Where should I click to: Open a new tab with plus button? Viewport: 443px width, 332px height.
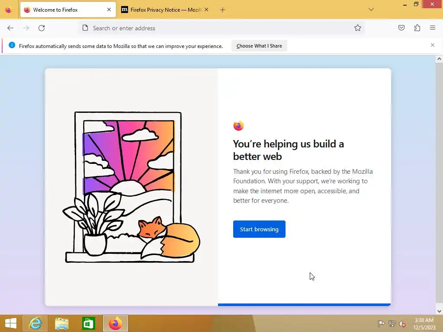tap(223, 10)
